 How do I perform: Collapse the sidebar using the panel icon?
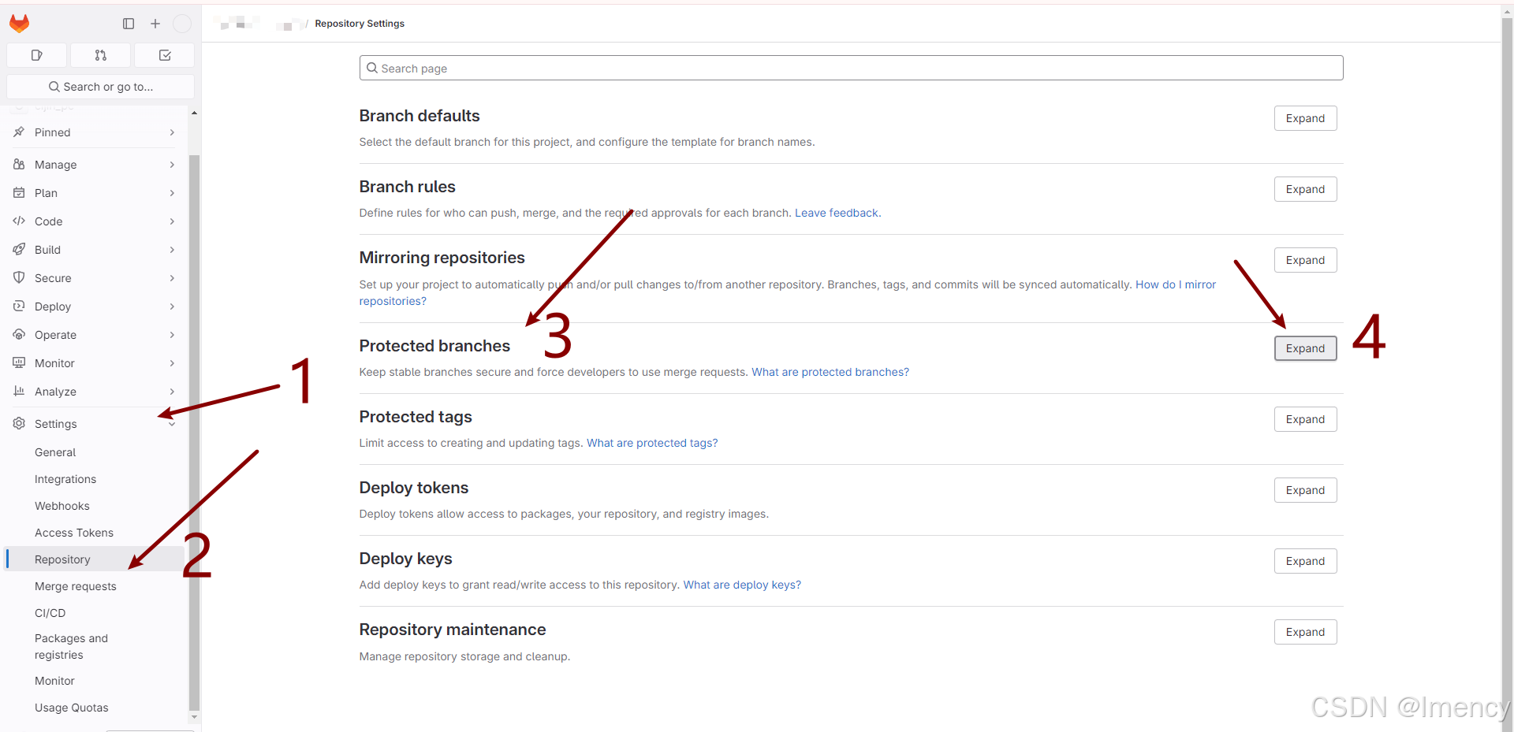click(x=129, y=24)
